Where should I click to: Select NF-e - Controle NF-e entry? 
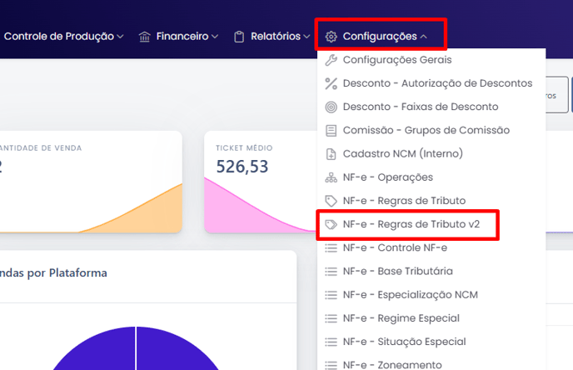[x=395, y=247]
